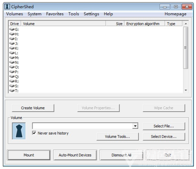Viewport: 196px width, 169px height.
Task: Click the K: drive icon
Action: tap(12, 48)
